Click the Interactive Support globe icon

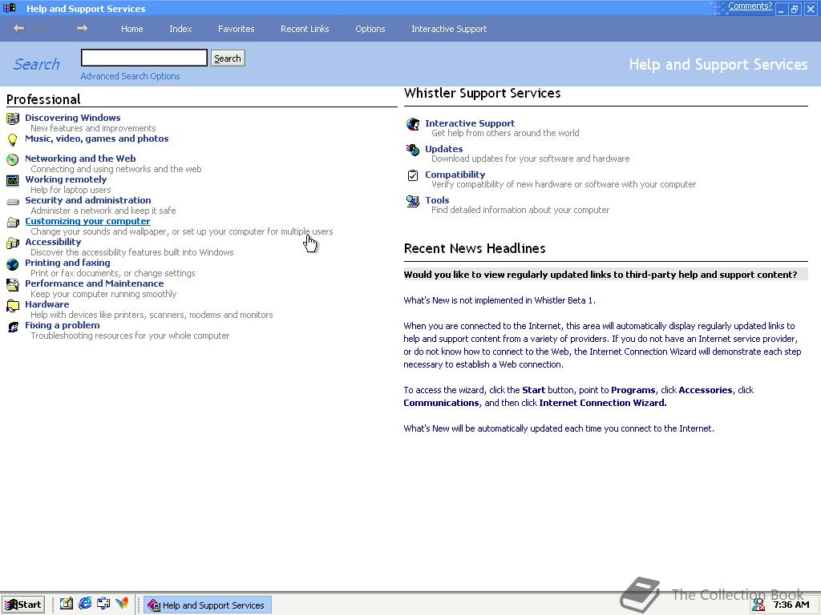(x=413, y=124)
